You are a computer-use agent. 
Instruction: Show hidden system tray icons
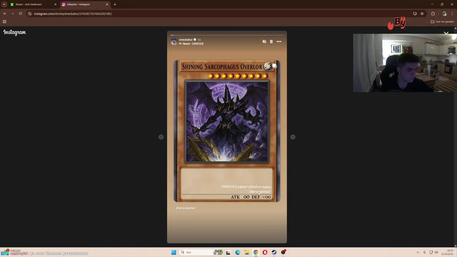pyautogui.click(x=417, y=252)
